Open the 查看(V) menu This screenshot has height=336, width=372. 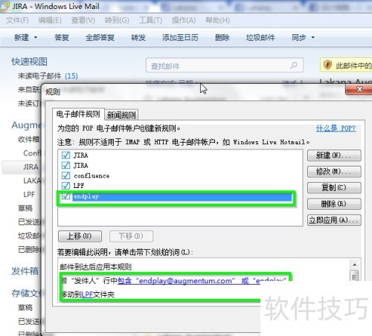[83, 20]
